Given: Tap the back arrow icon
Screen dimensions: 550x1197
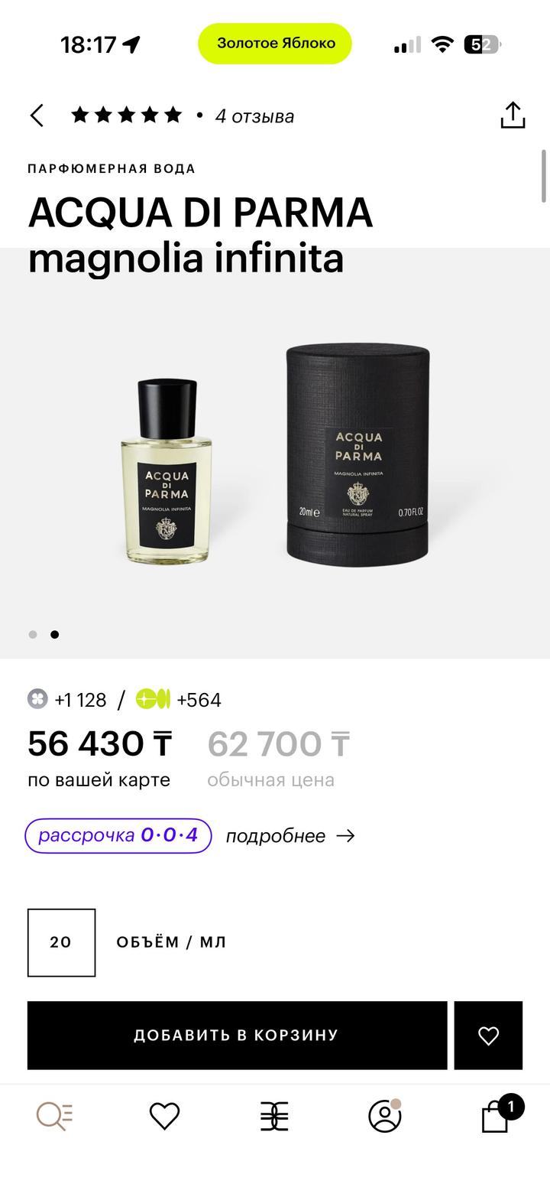Looking at the screenshot, I should click(37, 116).
